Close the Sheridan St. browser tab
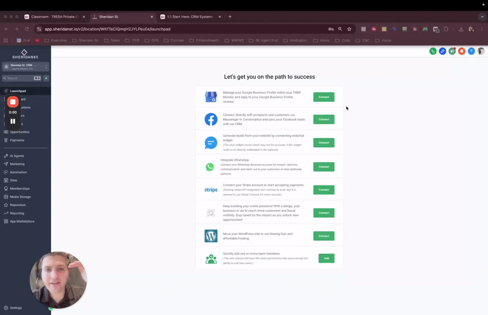Screen dimensions: 488x315 (152, 17)
